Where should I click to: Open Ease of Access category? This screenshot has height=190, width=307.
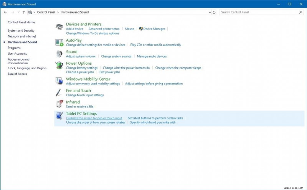point(17,74)
